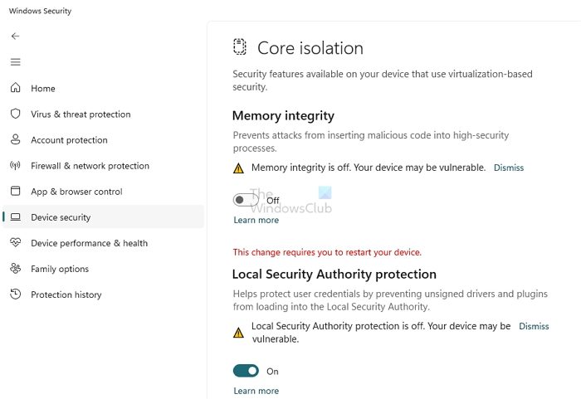Open the hamburger navigation menu
The width and height of the screenshot is (581, 399).
click(15, 62)
